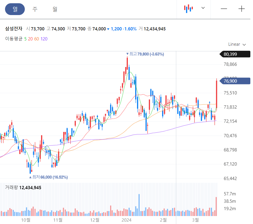
Task: Click the 120-day moving average label
Action: pyautogui.click(x=44, y=39)
